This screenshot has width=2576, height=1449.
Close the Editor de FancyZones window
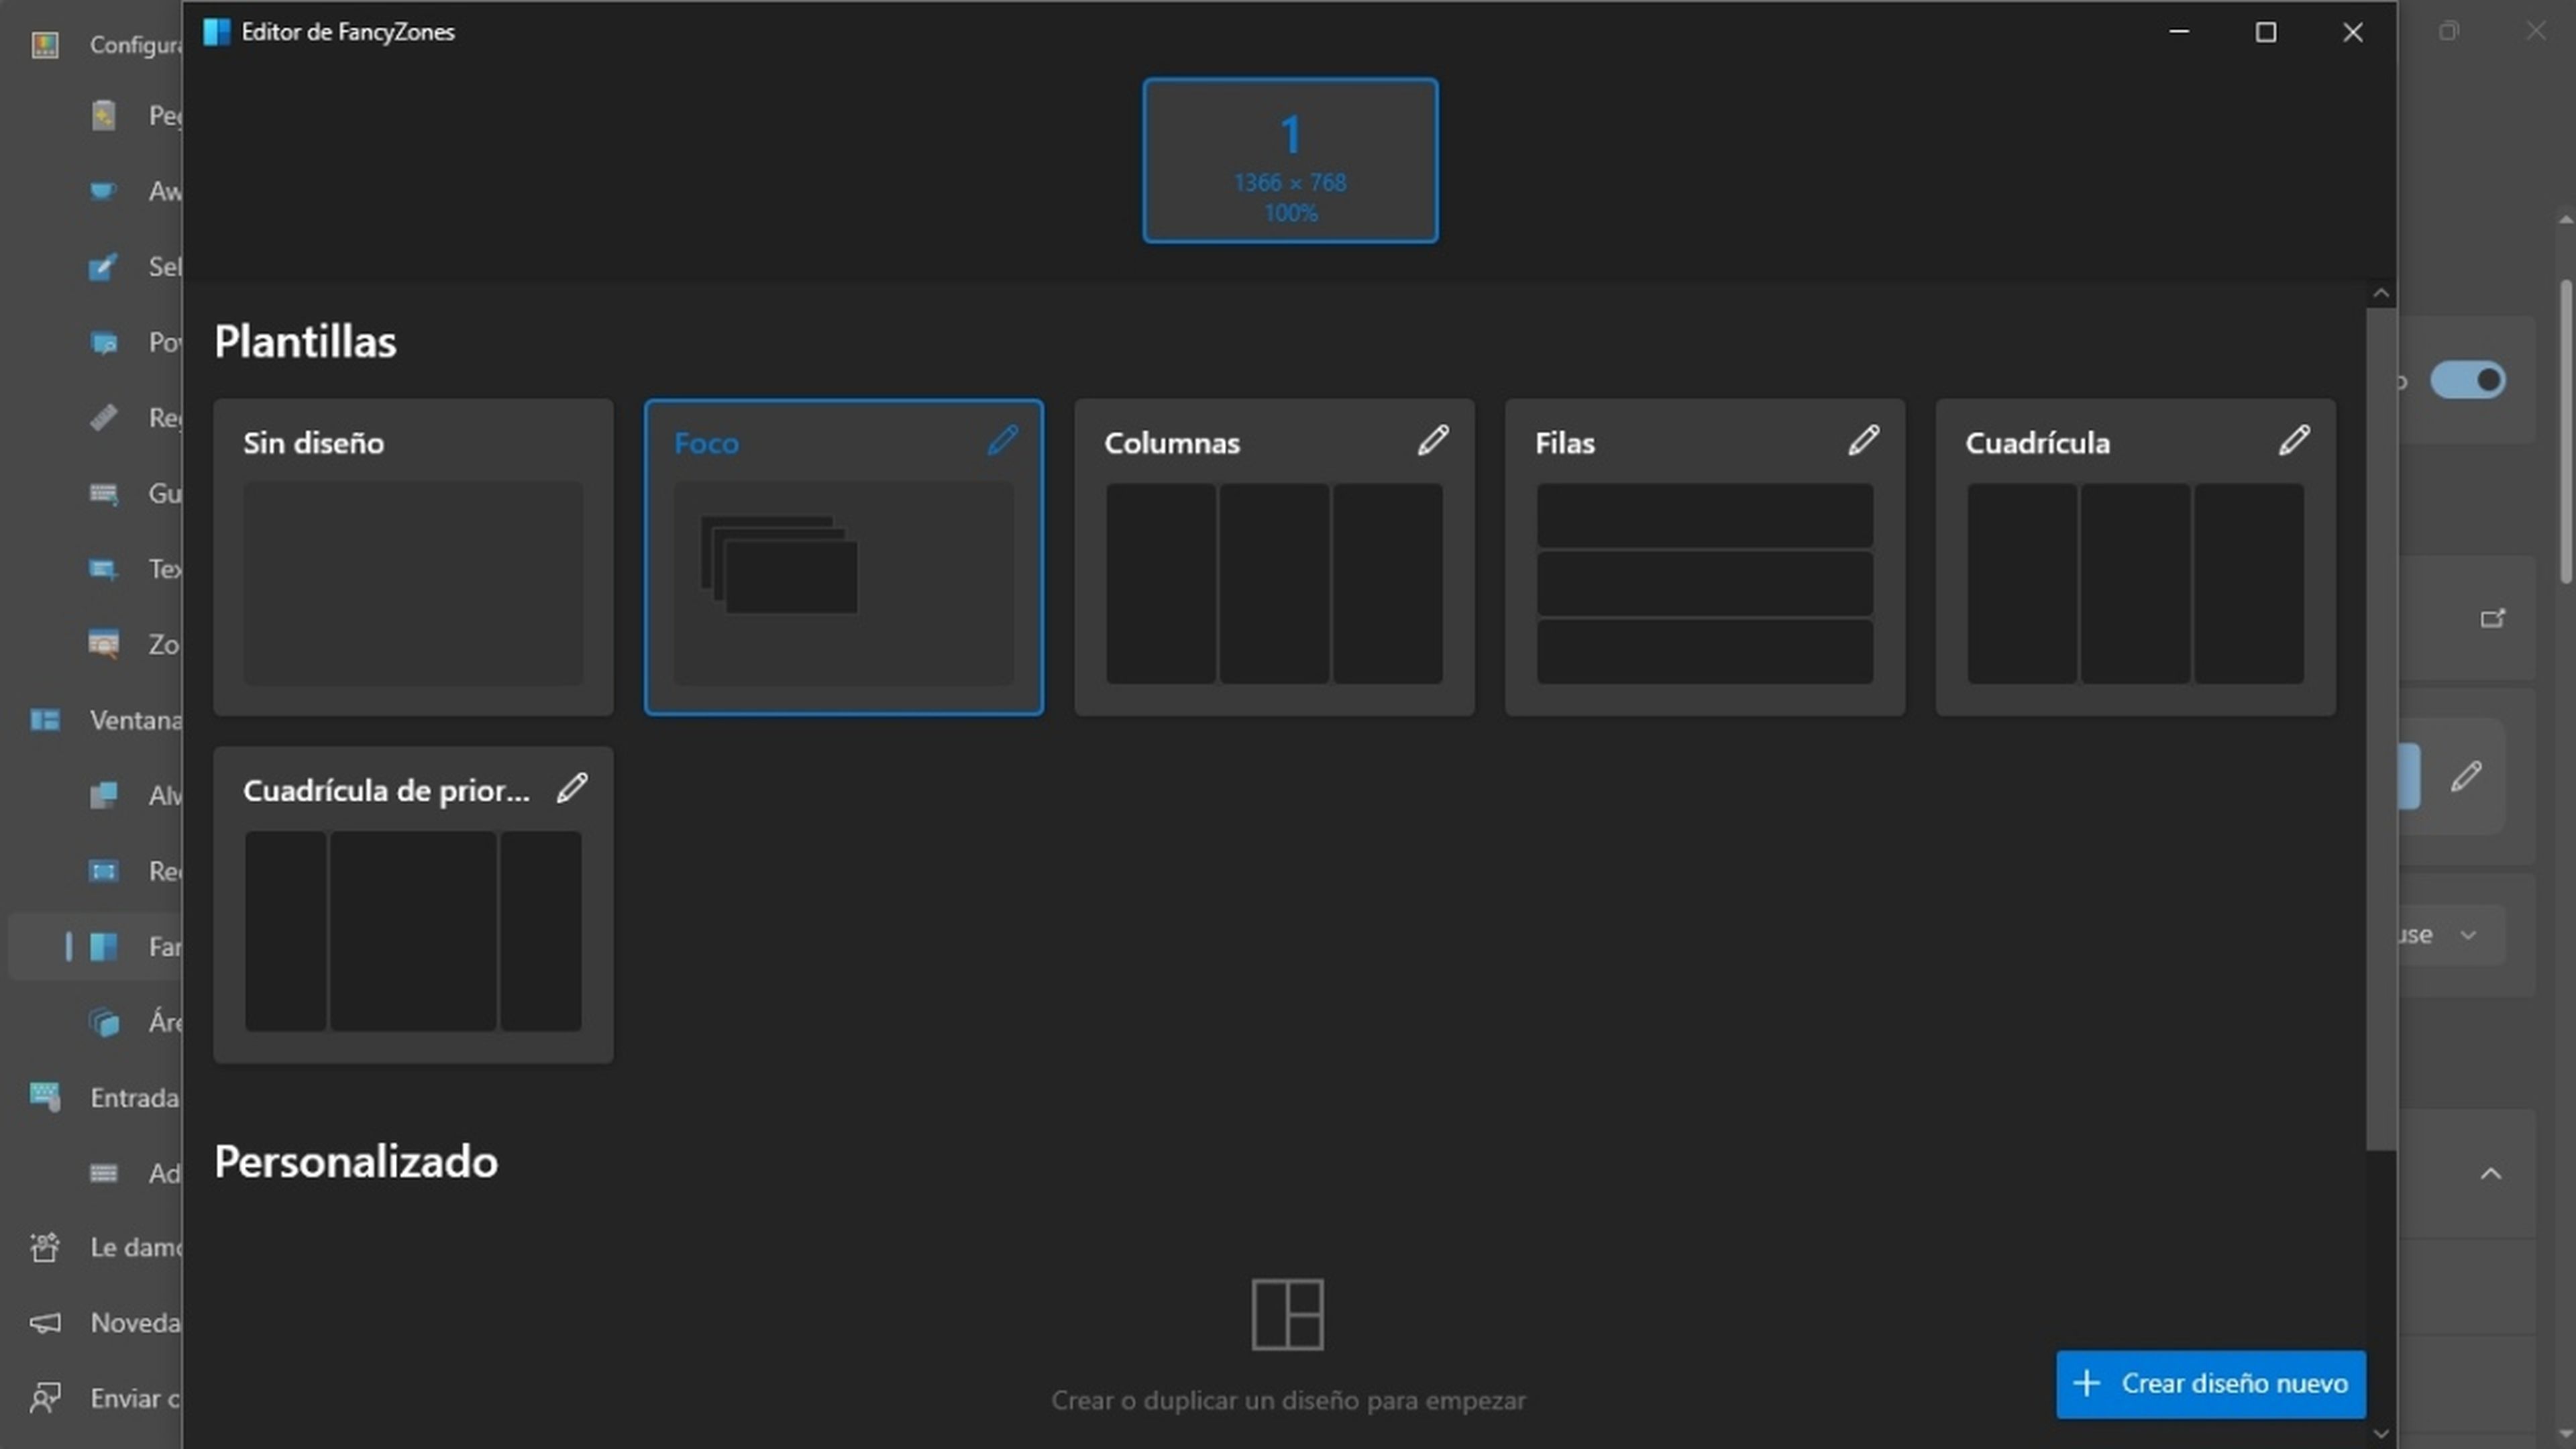click(x=2353, y=32)
